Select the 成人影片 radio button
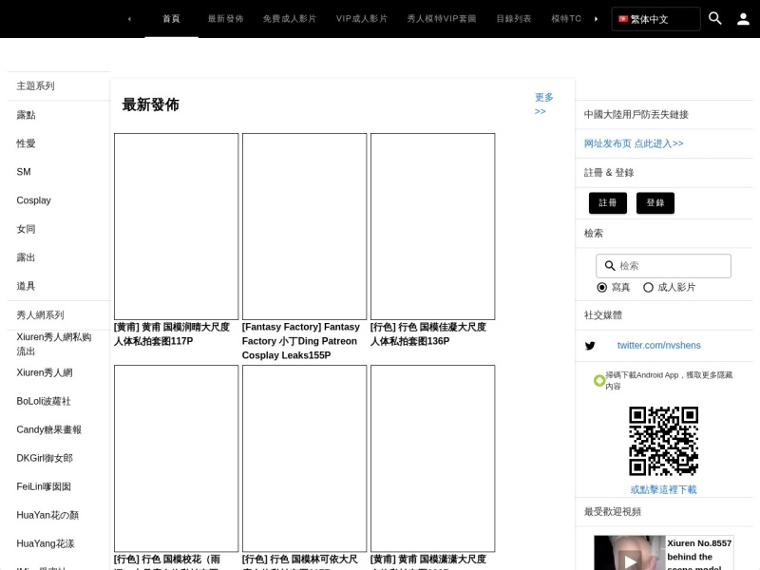Screen dimensions: 760x570 (648, 288)
